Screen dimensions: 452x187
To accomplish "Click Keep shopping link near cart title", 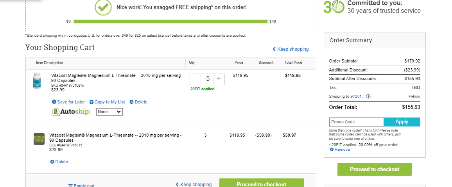I will 291,49.
